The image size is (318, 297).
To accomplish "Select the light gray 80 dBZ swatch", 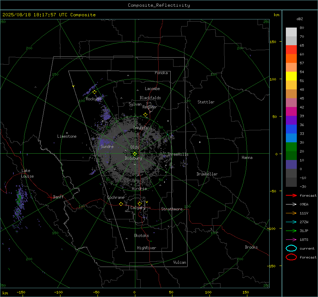I will (x=291, y=32).
